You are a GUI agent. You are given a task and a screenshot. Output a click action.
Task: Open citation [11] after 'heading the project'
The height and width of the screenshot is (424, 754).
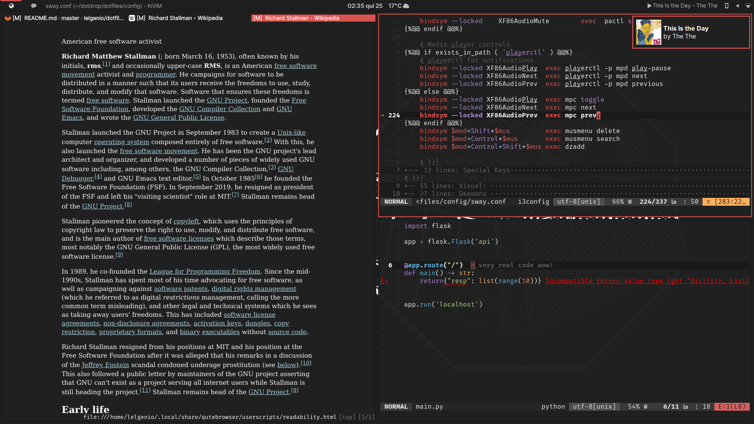(x=145, y=390)
